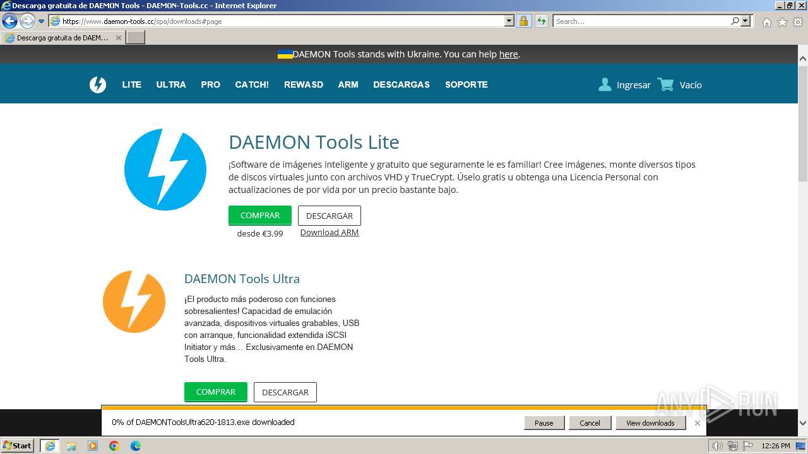Click the View downloads button
Viewport: 808px width, 454px height.
pos(650,423)
